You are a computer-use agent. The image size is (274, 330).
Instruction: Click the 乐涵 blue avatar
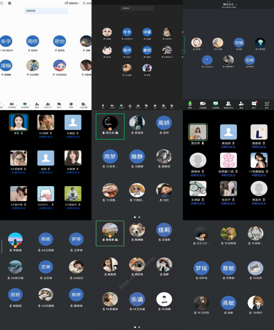click(x=137, y=299)
